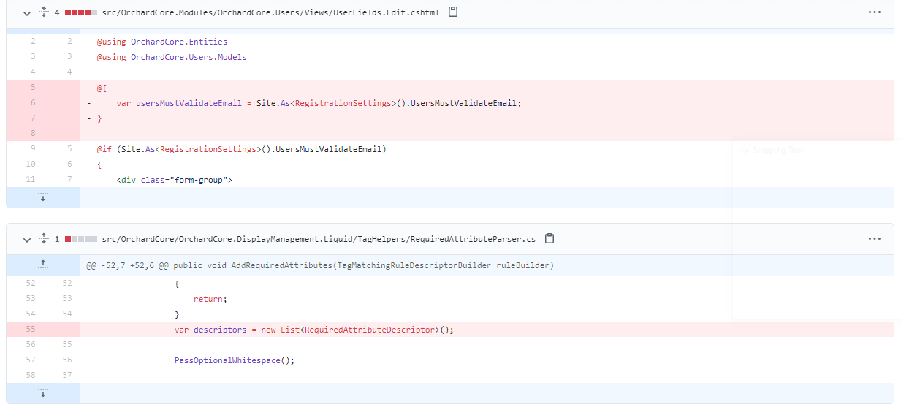Expand lines below in UserFields.Edit.cshtml diff
This screenshot has height=410, width=901.
click(43, 197)
